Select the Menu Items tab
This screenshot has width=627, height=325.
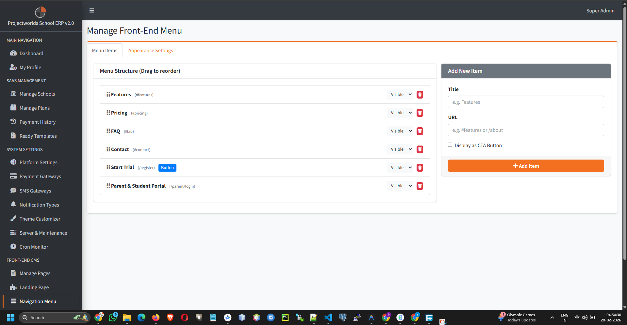click(105, 50)
